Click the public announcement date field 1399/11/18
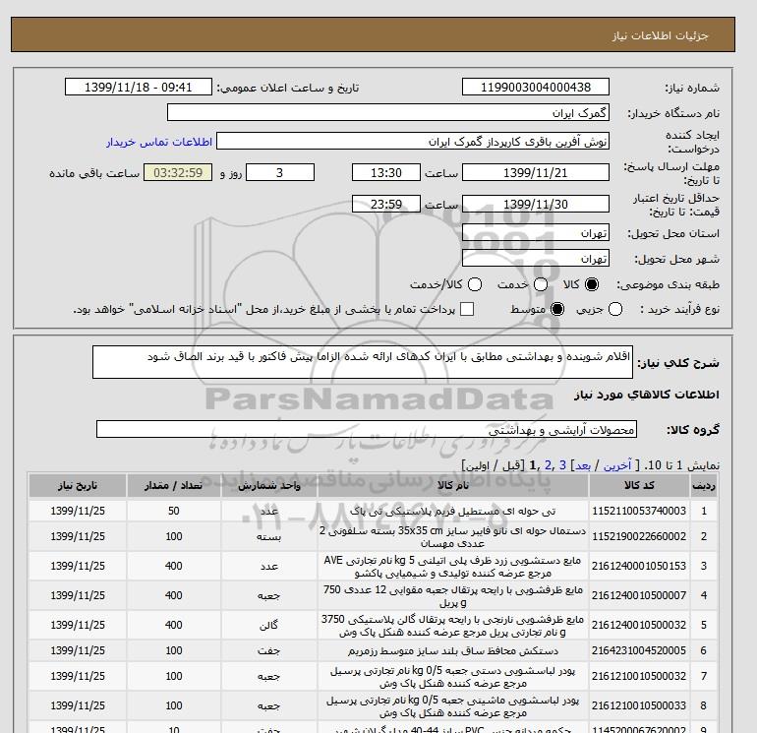The height and width of the screenshot is (733, 757). click(x=139, y=87)
